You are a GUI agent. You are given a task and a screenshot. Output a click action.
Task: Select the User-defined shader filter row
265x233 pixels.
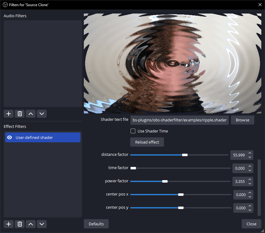(x=43, y=137)
